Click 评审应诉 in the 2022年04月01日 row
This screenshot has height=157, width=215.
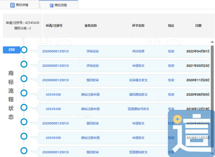93,51
